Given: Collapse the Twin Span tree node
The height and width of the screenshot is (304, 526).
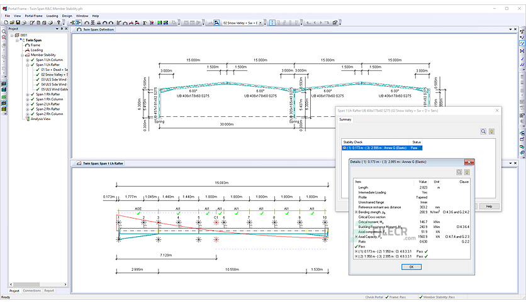Looking at the screenshot, I should [17, 40].
